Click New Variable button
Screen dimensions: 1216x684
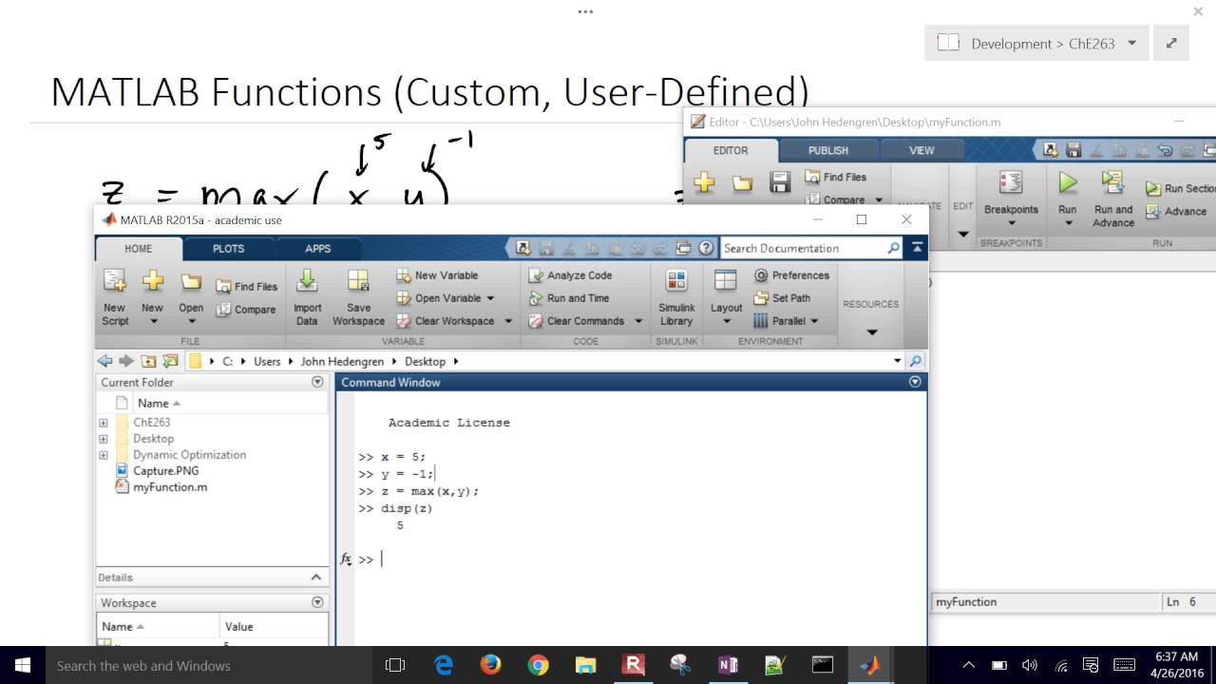point(437,275)
